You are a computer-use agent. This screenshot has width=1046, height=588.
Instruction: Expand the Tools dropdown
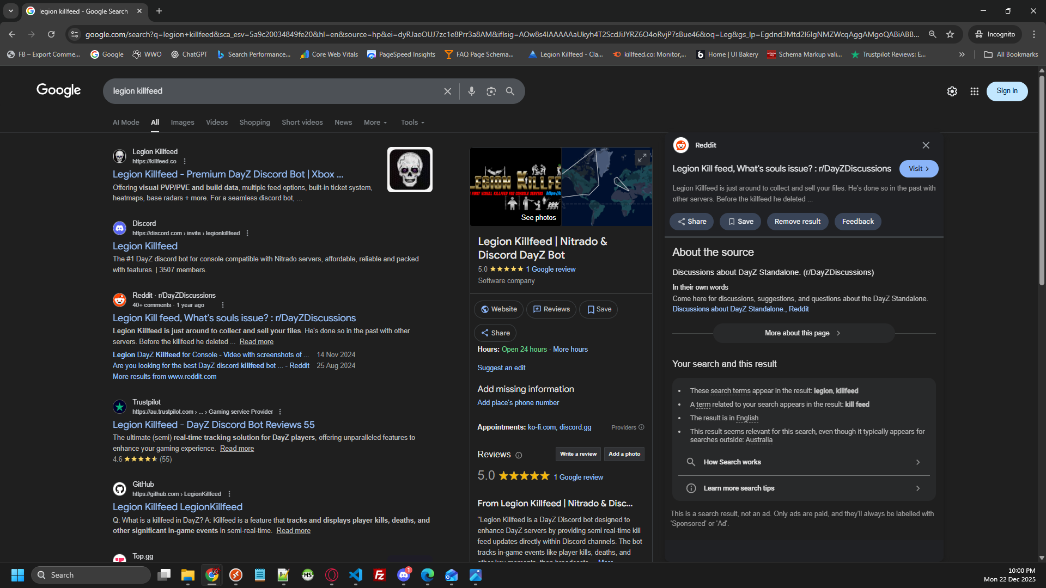[x=412, y=122]
